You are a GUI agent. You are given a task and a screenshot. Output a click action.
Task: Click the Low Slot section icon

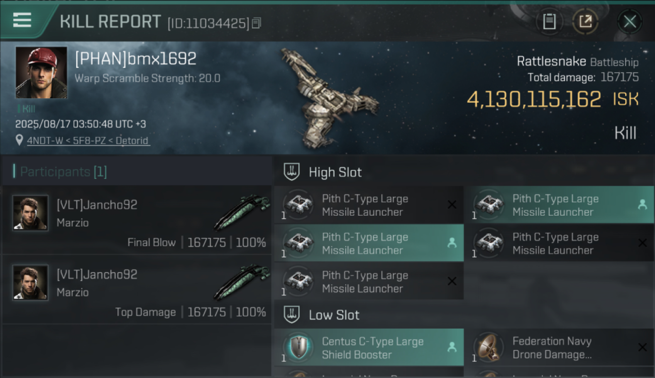[x=292, y=315]
